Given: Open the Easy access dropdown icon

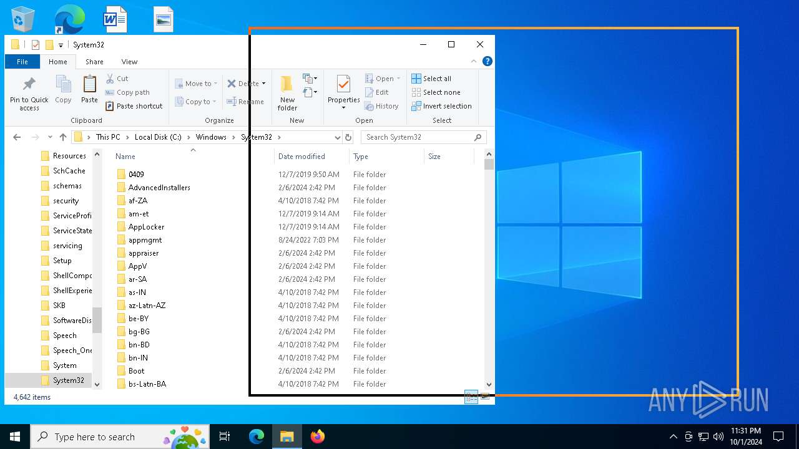Looking at the screenshot, I should (x=310, y=92).
